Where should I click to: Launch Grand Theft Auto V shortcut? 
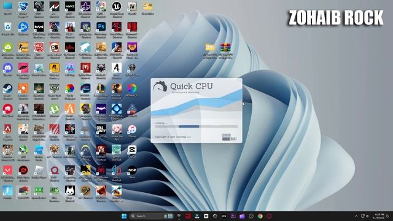tap(55, 88)
